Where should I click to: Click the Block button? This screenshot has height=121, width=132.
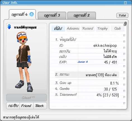click(40, 106)
